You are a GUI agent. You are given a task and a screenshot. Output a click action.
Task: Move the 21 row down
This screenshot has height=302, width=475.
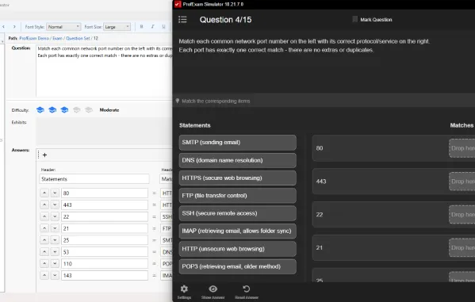click(55, 228)
